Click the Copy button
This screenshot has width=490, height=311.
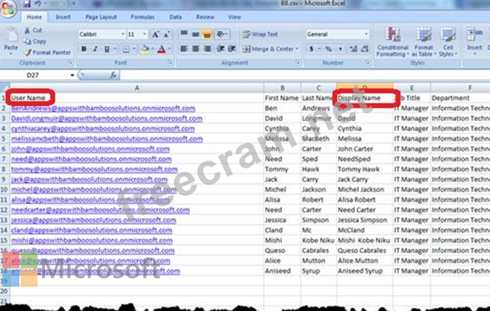pyautogui.click(x=35, y=41)
